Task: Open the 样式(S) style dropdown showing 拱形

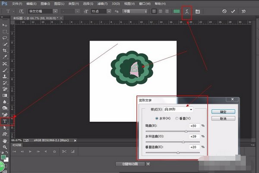Action: point(178,109)
